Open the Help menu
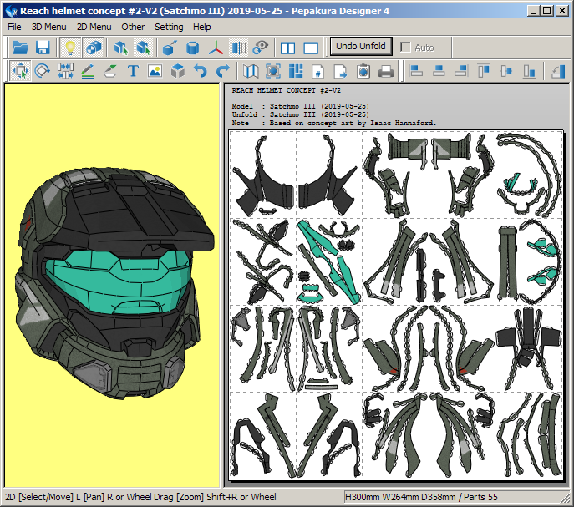Viewport: 574px width, 507px height. (x=201, y=27)
